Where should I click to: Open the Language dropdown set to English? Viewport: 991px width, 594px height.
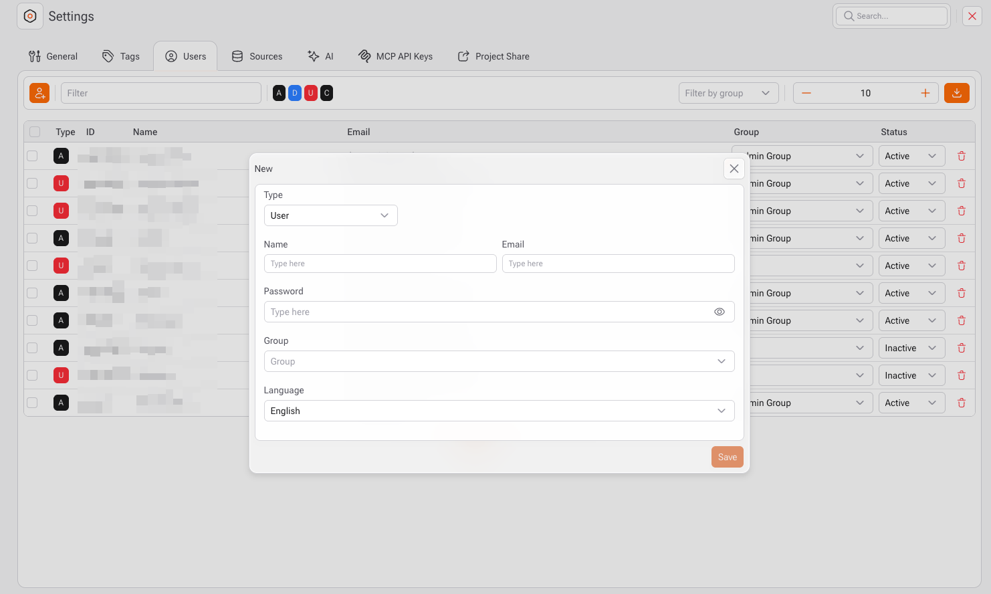[499, 411]
